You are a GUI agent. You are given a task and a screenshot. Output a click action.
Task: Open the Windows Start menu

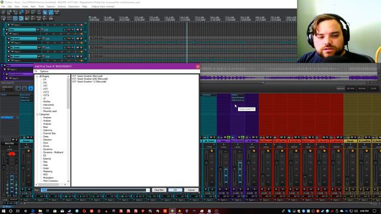click(x=4, y=211)
